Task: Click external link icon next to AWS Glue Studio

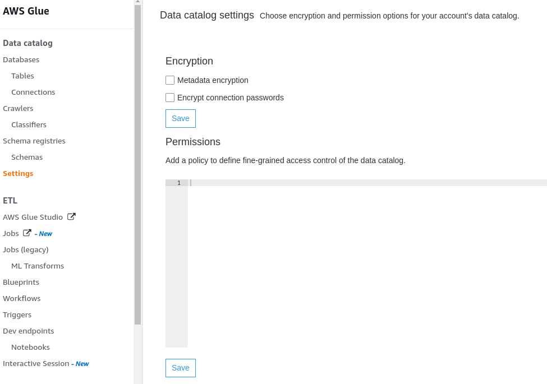Action: point(71,217)
